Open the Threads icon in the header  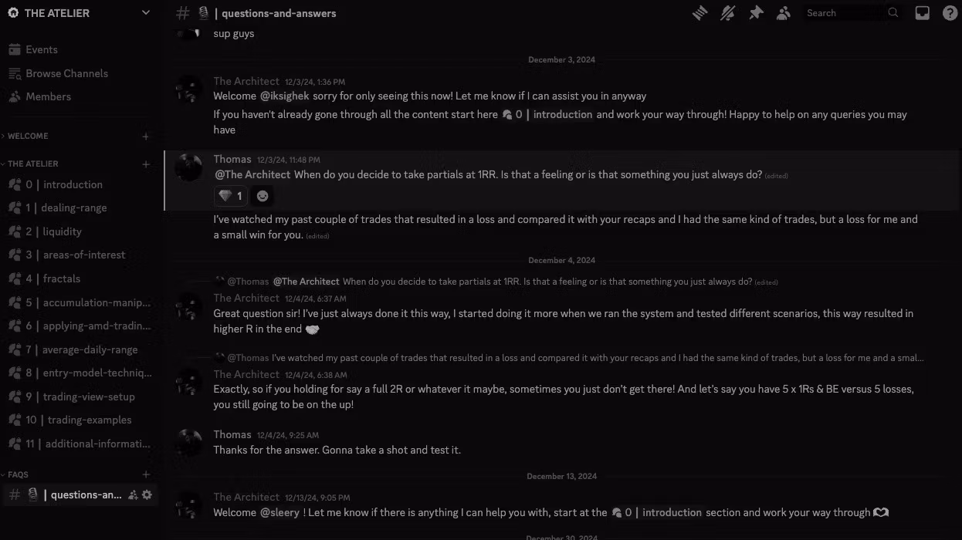[x=700, y=13]
